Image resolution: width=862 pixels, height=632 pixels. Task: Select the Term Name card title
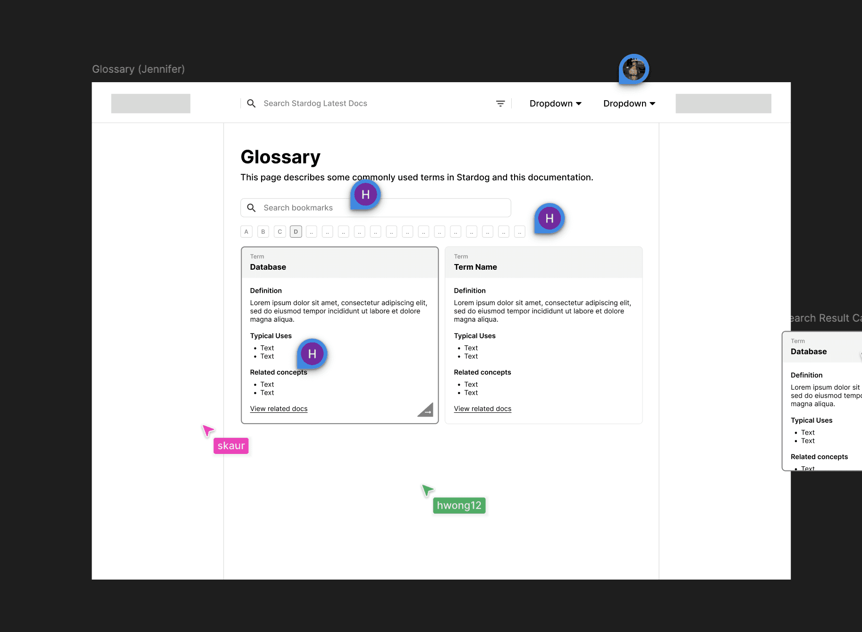[475, 267]
